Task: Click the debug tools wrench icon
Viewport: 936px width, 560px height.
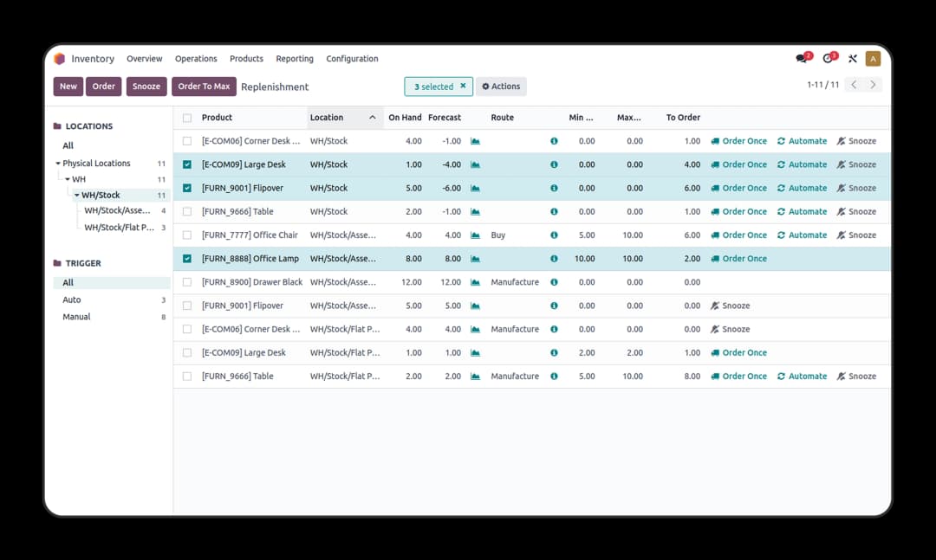Action: point(853,59)
